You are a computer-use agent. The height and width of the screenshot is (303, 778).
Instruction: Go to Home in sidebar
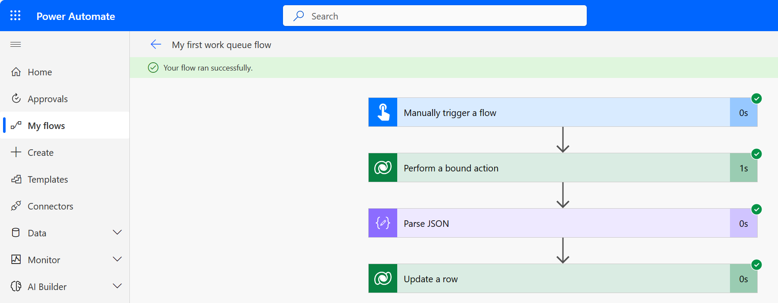tap(40, 72)
